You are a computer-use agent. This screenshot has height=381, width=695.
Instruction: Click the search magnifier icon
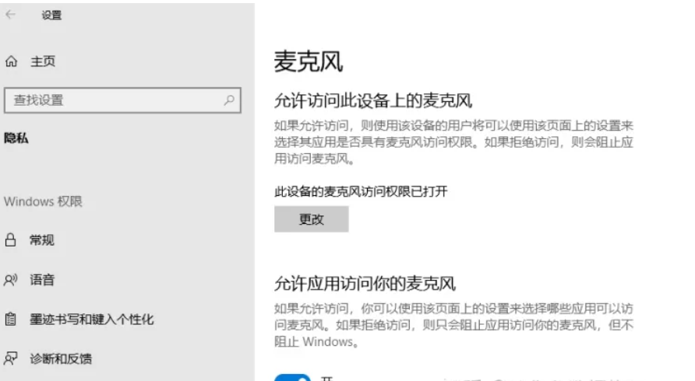pos(229,100)
